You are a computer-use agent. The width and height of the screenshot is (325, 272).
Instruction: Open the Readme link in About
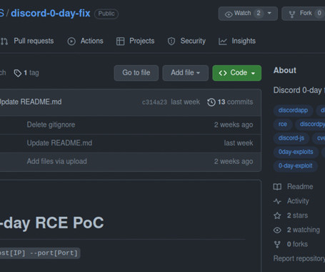pyautogui.click(x=300, y=187)
